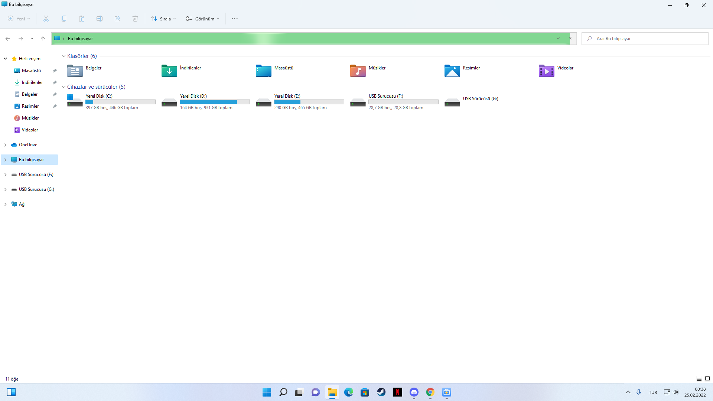Image resolution: width=713 pixels, height=401 pixels.
Task: Show hidden system tray icons chevron
Action: (628, 392)
